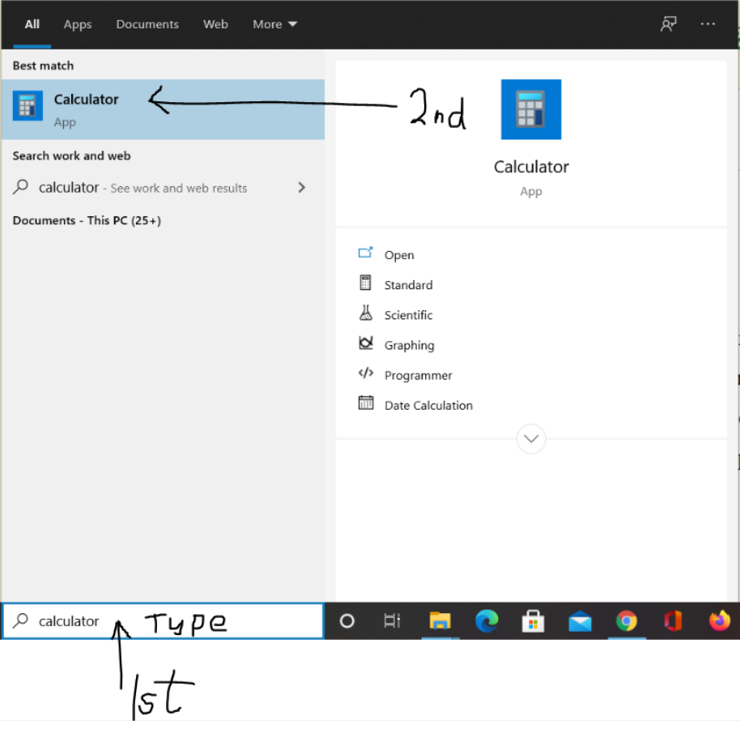Screen dimensions: 740x729
Task: Launch Google Chrome from taskbar
Action: click(x=627, y=621)
